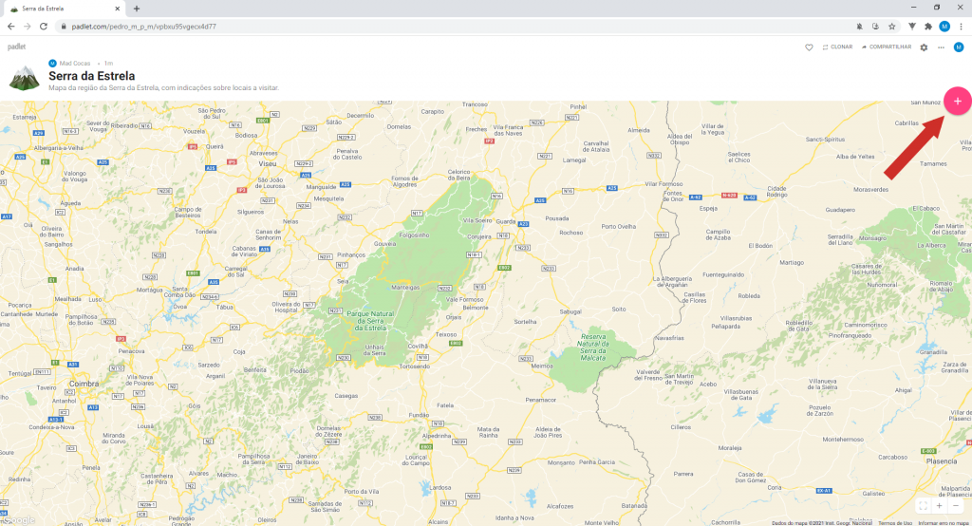The height and width of the screenshot is (526, 972).
Task: Go forward in the browser
Action: click(x=28, y=26)
